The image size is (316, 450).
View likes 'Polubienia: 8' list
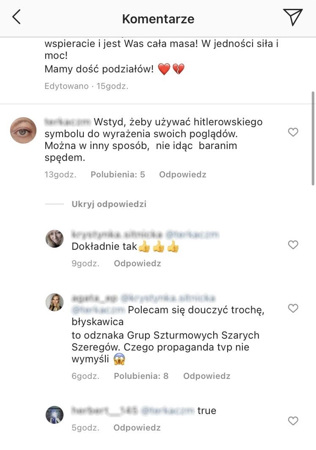pos(141,376)
